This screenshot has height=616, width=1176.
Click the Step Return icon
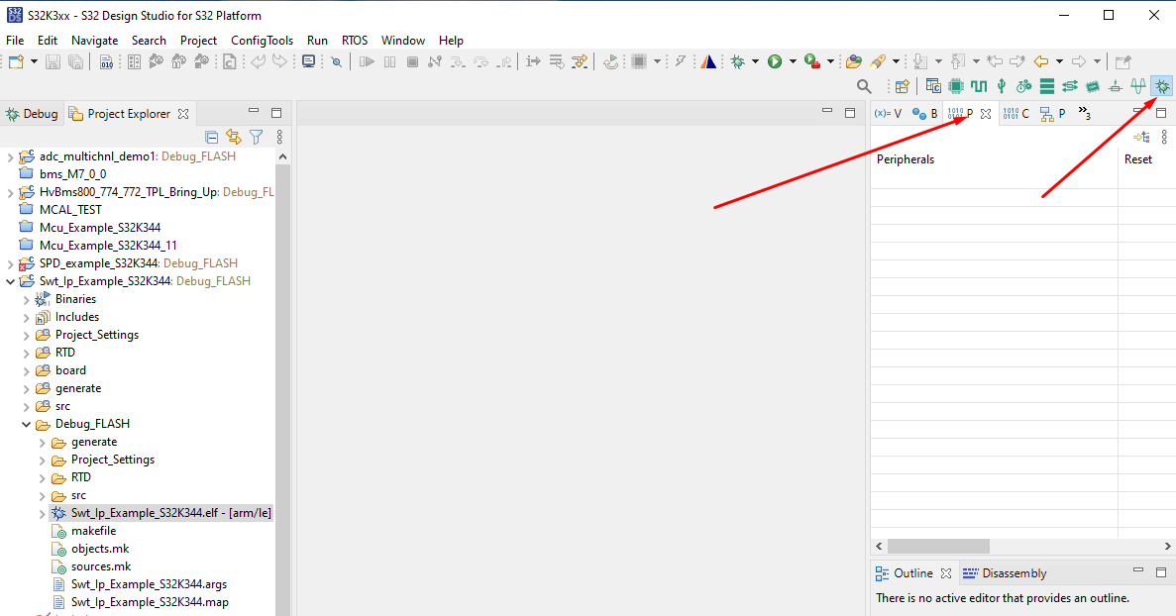coord(504,61)
